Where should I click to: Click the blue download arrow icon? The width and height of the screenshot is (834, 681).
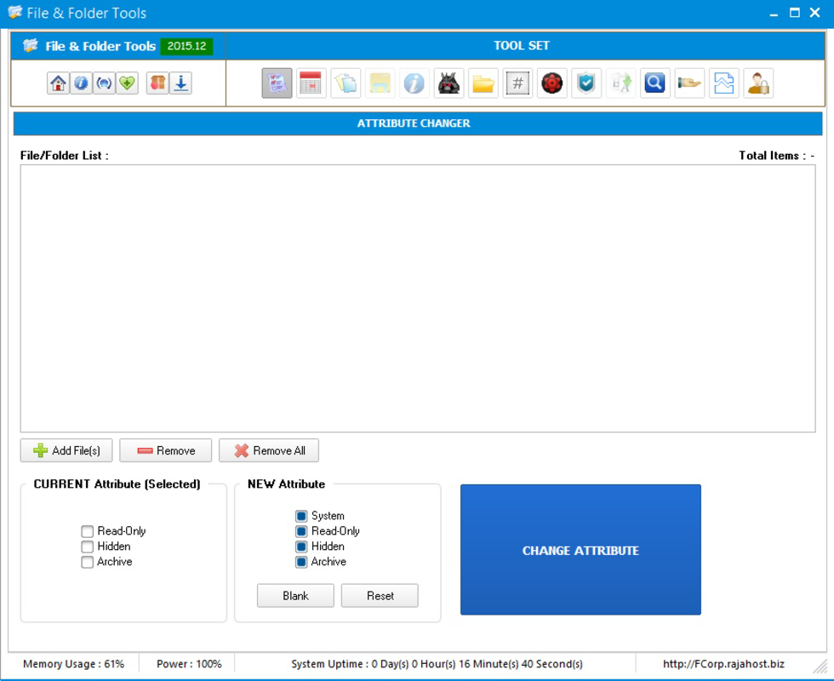tap(180, 83)
